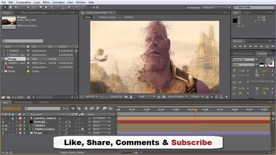This screenshot has height=155, width=276.
Task: Take a snapshot of the composition view
Action: [126, 97]
